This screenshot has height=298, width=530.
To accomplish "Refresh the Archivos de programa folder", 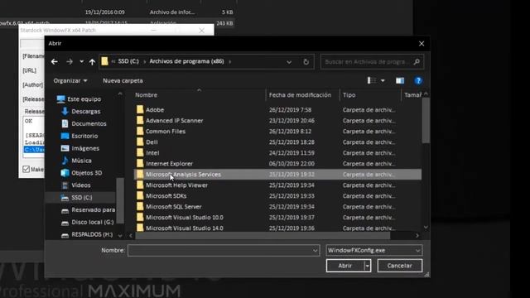I will 306,62.
